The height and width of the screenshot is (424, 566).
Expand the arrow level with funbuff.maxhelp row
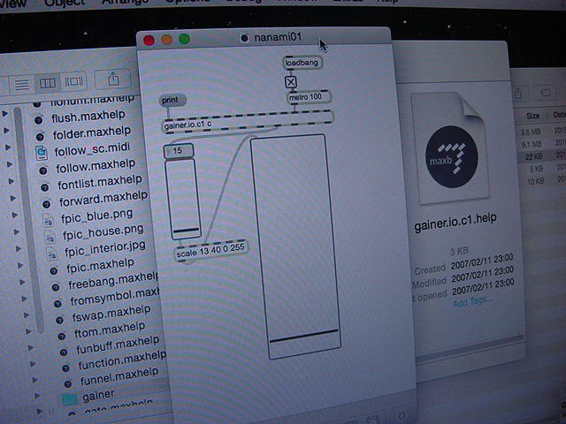click(x=31, y=348)
